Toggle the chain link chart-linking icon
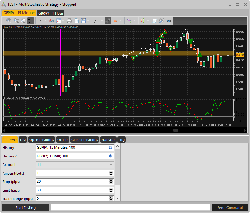The image size is (250, 213). (108, 21)
